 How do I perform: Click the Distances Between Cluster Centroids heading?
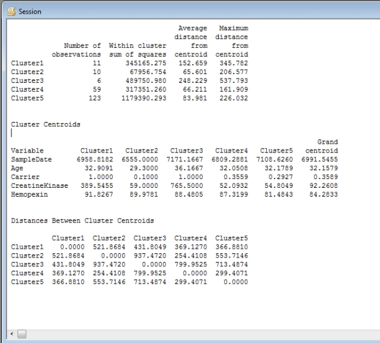coord(82,220)
